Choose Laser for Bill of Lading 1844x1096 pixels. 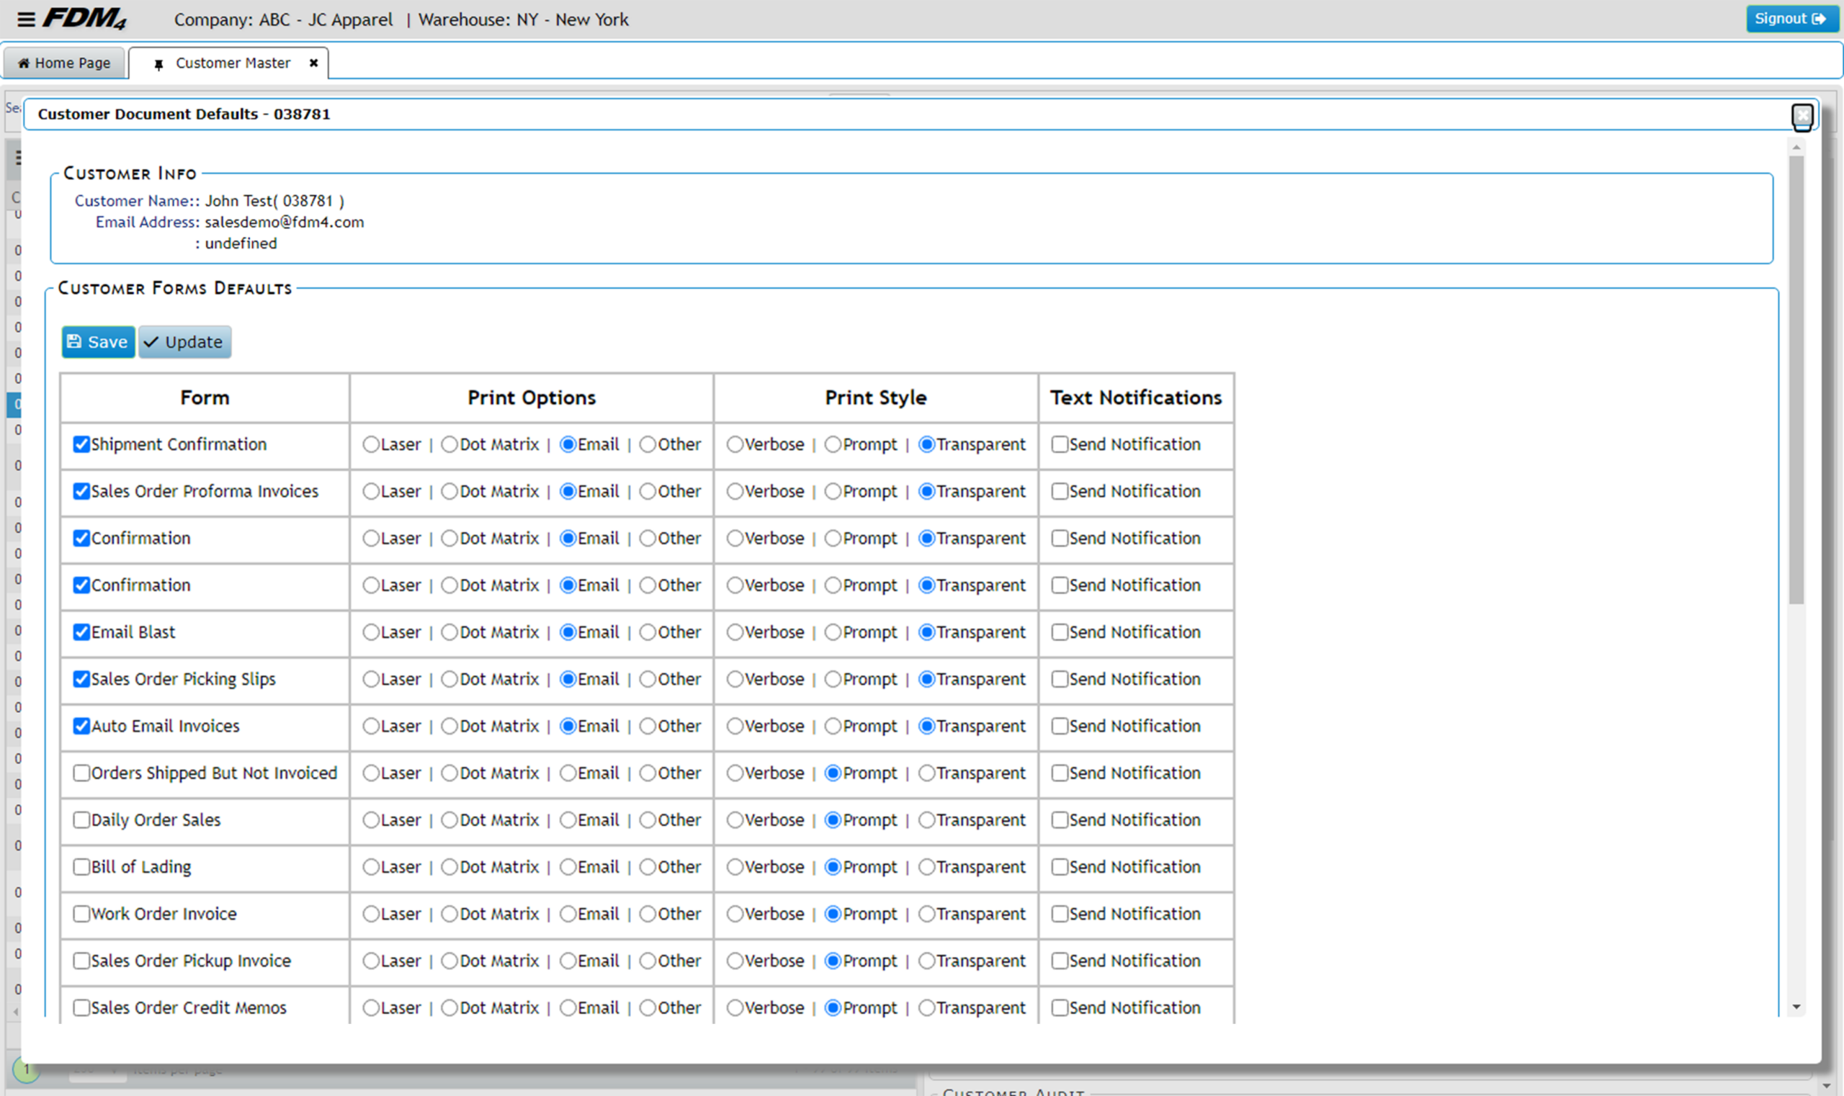(x=371, y=867)
